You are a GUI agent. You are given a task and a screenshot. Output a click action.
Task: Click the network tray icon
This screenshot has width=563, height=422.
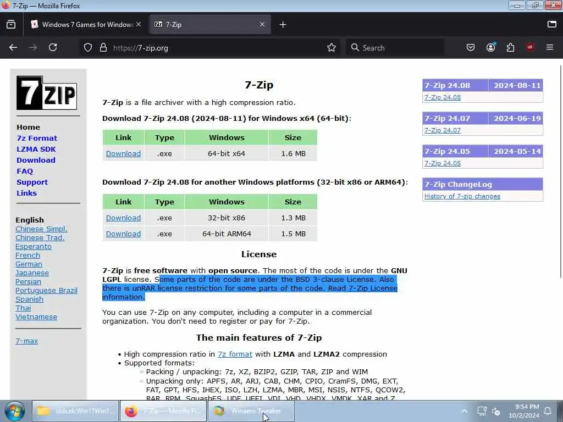(x=482, y=411)
